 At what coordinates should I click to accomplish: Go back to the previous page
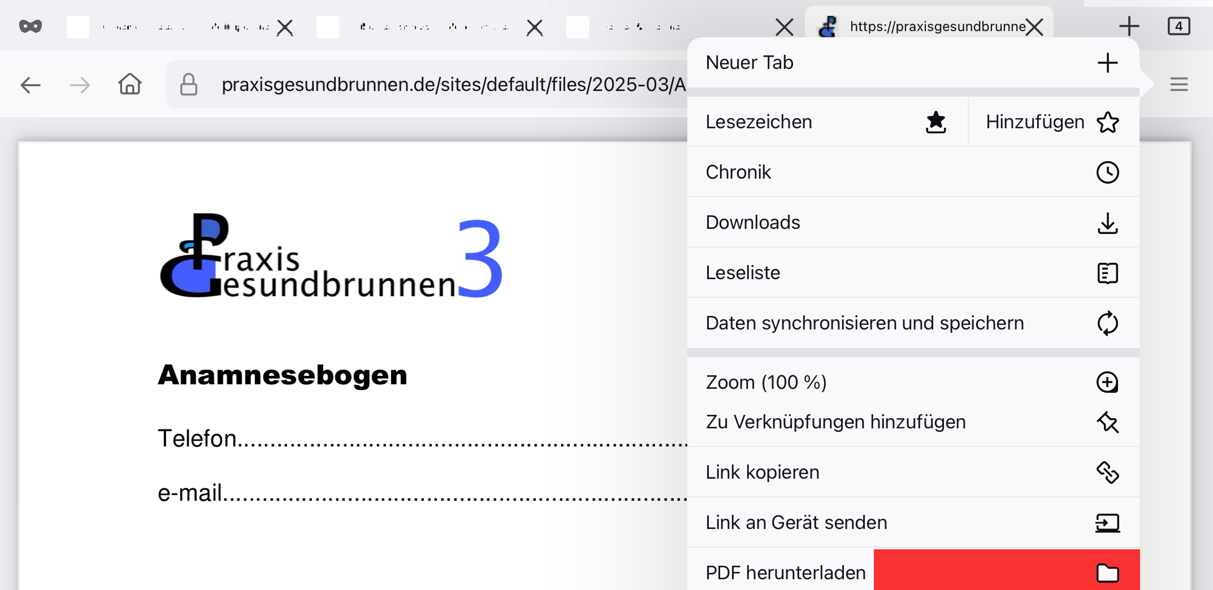coord(31,85)
